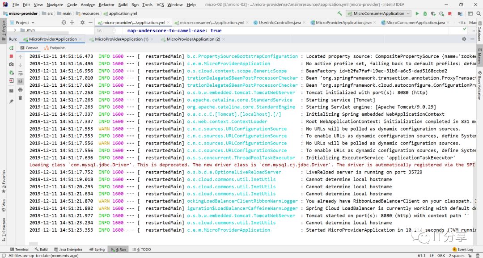Open Project Structure dialog icon

pyautogui.click(x=460, y=13)
